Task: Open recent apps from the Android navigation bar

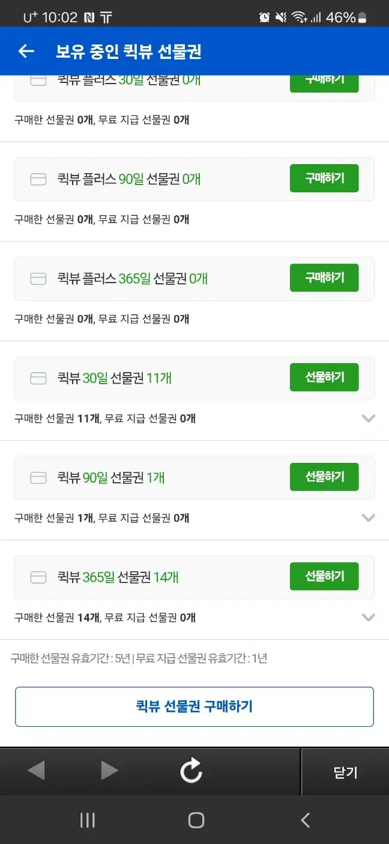Action: click(x=88, y=820)
